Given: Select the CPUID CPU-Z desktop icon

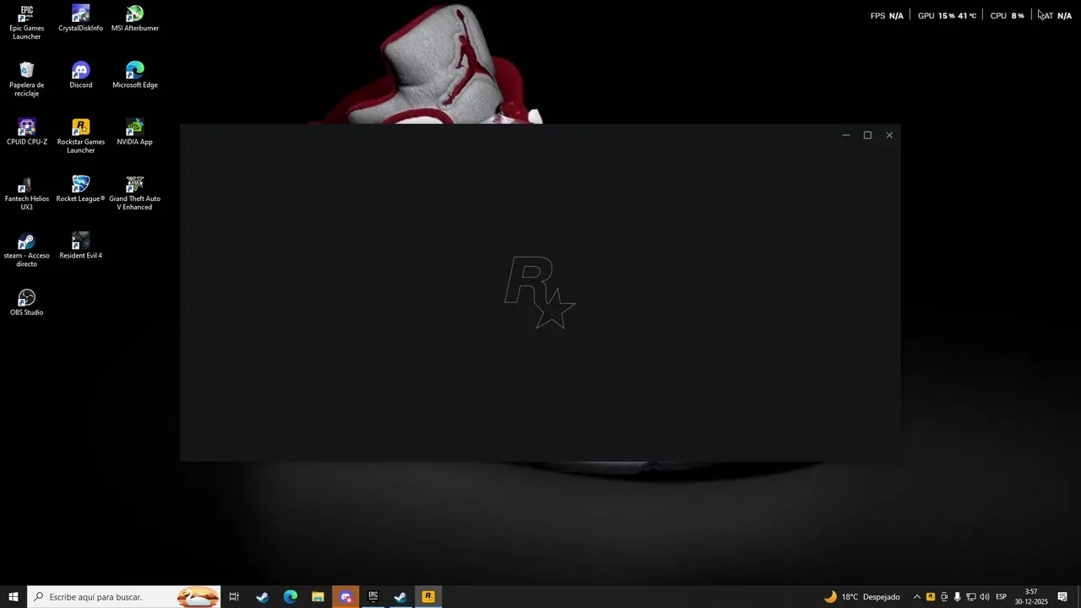Looking at the screenshot, I should (27, 132).
